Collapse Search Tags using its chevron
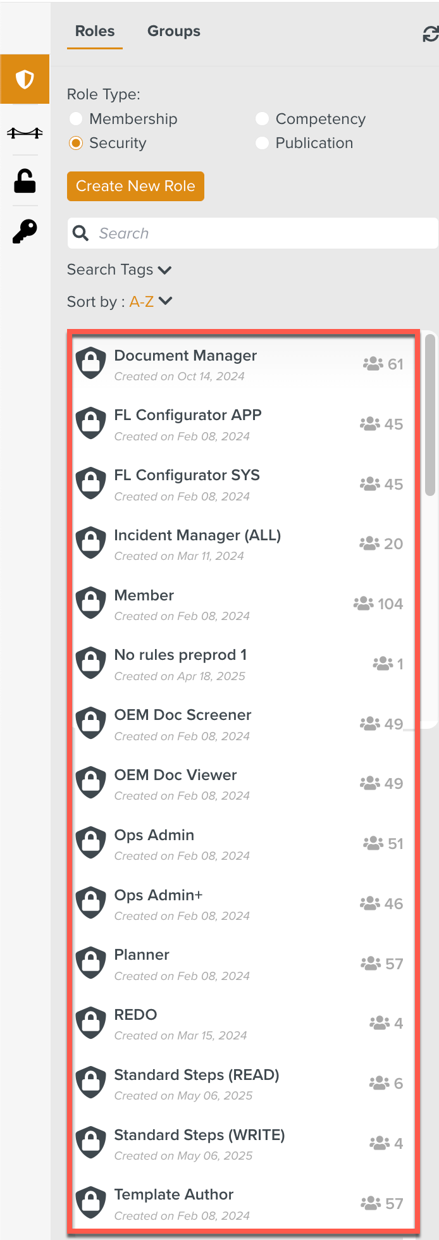This screenshot has width=439, height=1240. point(164,270)
